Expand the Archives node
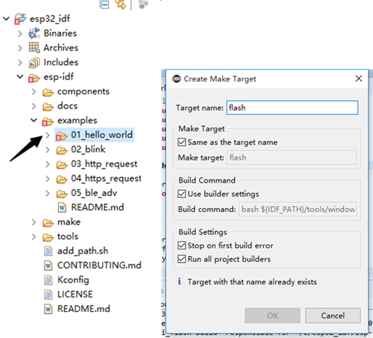This screenshot has width=373, height=338. 20,48
